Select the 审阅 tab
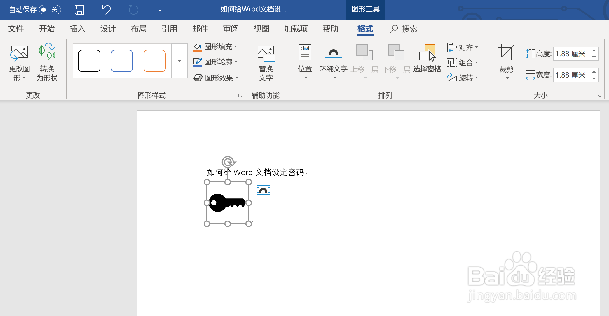This screenshot has width=609, height=316. (x=231, y=29)
